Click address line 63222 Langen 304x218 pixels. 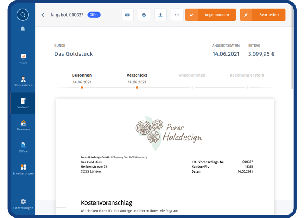tap(91, 171)
